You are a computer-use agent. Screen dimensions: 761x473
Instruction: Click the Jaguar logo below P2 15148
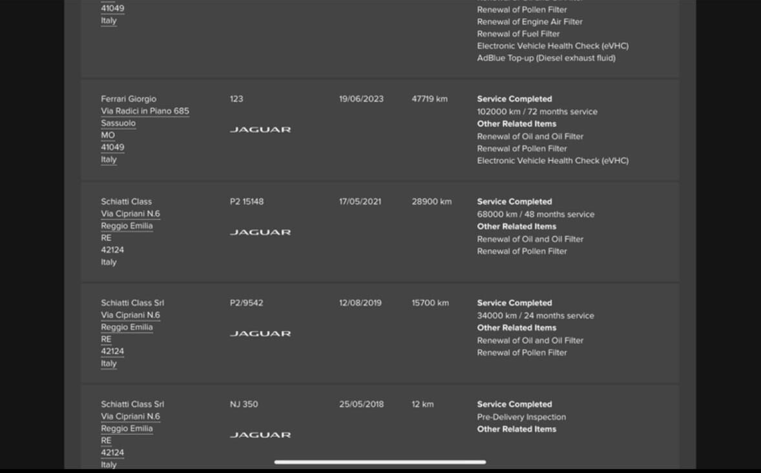pos(260,232)
